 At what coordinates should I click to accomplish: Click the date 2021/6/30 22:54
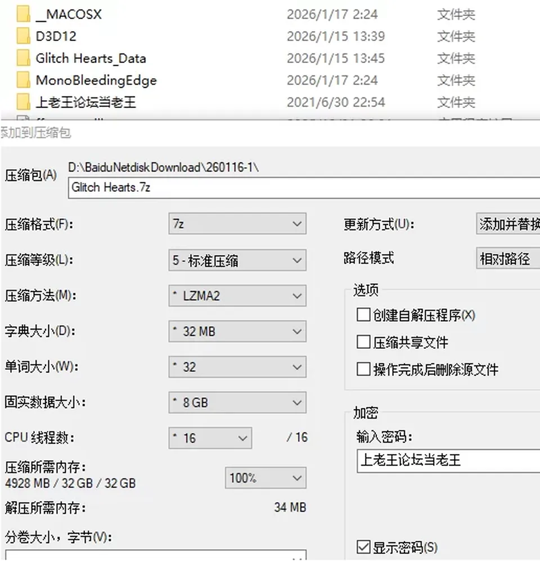pyautogui.click(x=336, y=102)
